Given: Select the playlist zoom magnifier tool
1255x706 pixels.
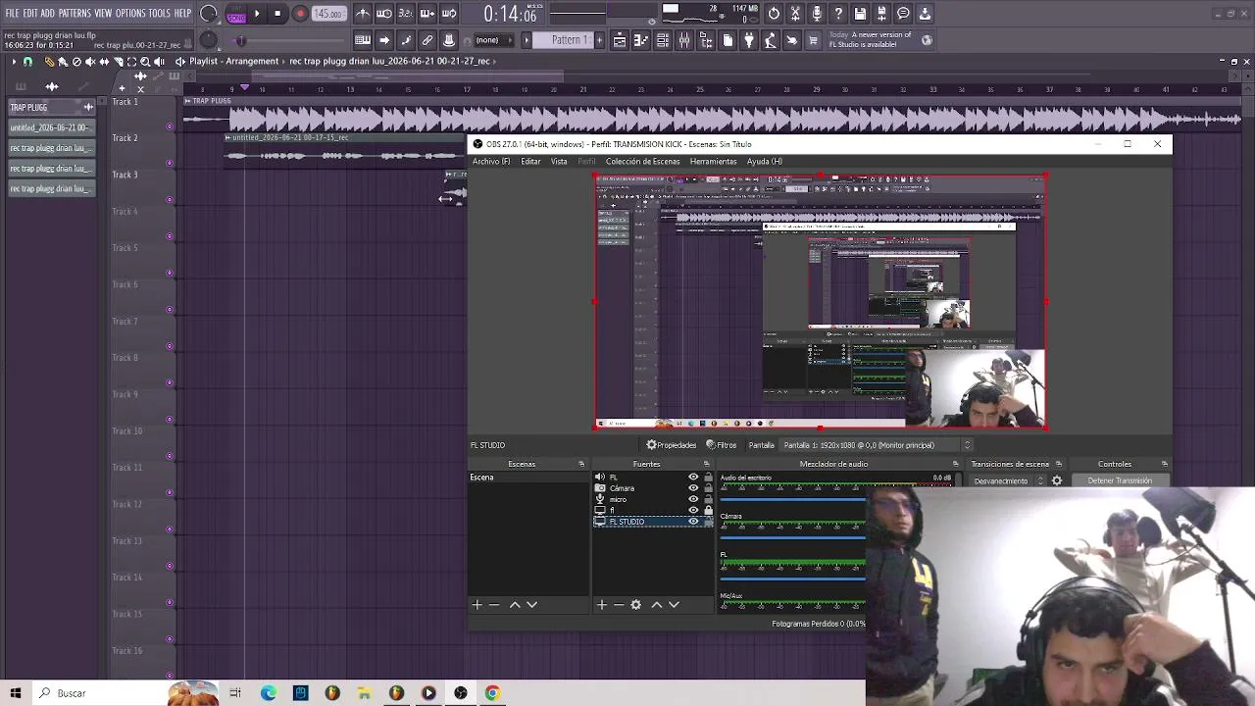Looking at the screenshot, I should [145, 62].
